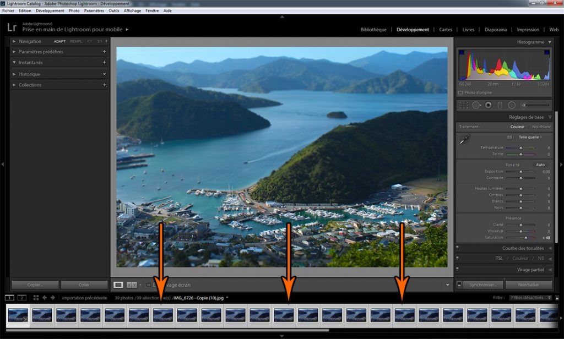Activate the Spot Removal tool
This screenshot has height=339, width=564.
[476, 105]
